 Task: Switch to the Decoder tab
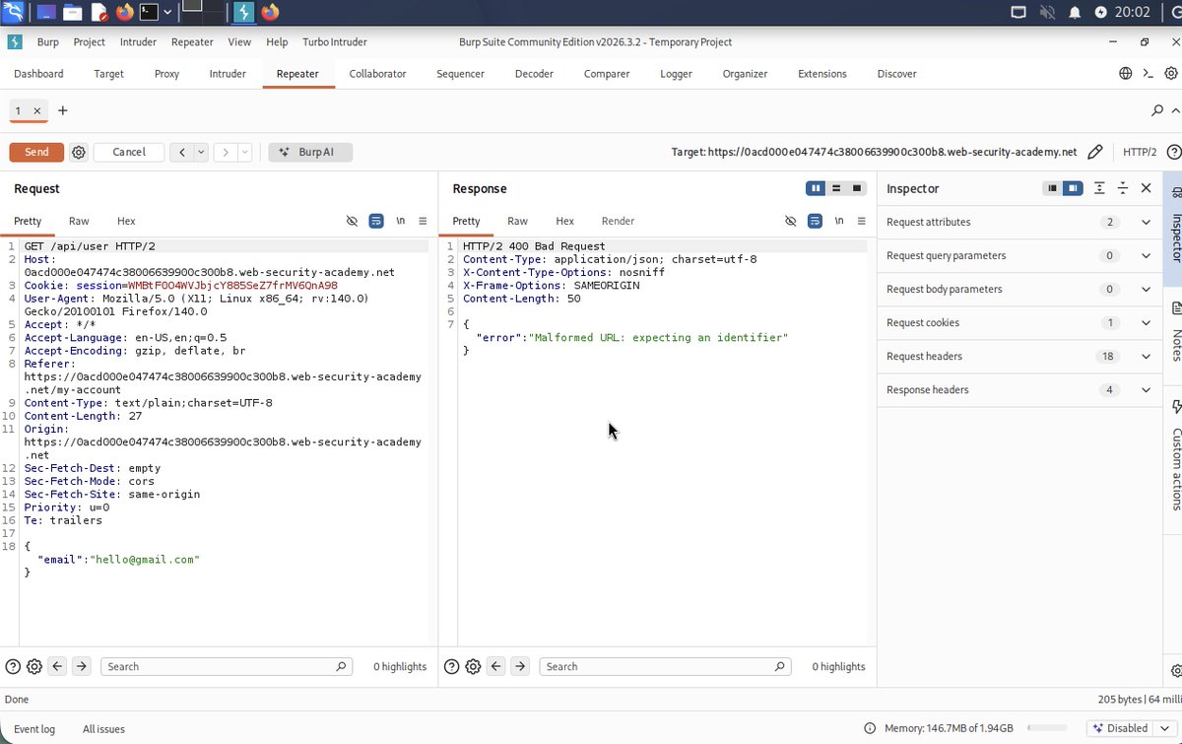[x=536, y=74]
